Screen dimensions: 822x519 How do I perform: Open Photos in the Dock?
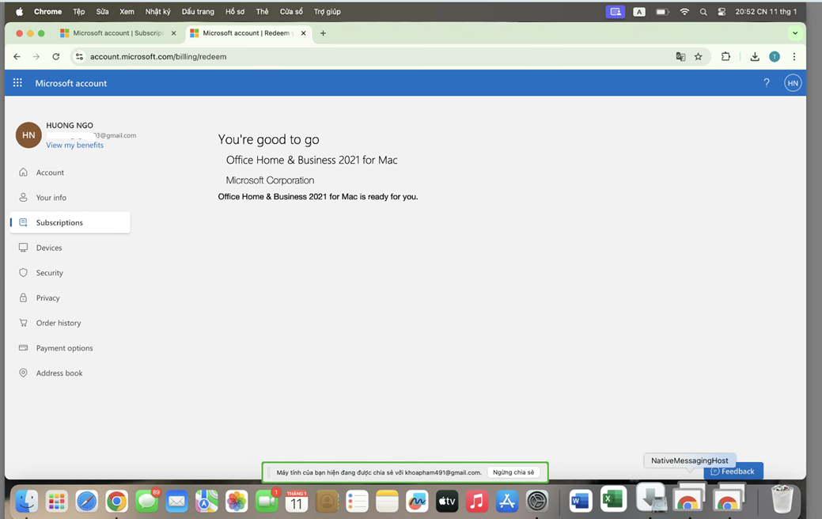(x=237, y=501)
